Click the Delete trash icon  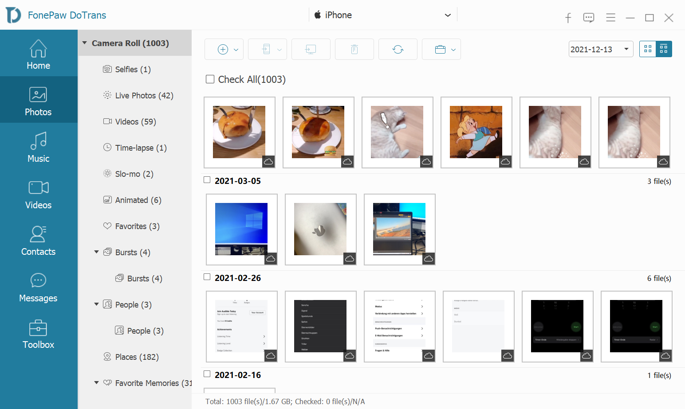(354, 49)
